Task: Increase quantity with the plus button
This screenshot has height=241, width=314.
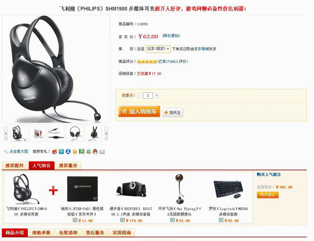Action: coord(157,96)
